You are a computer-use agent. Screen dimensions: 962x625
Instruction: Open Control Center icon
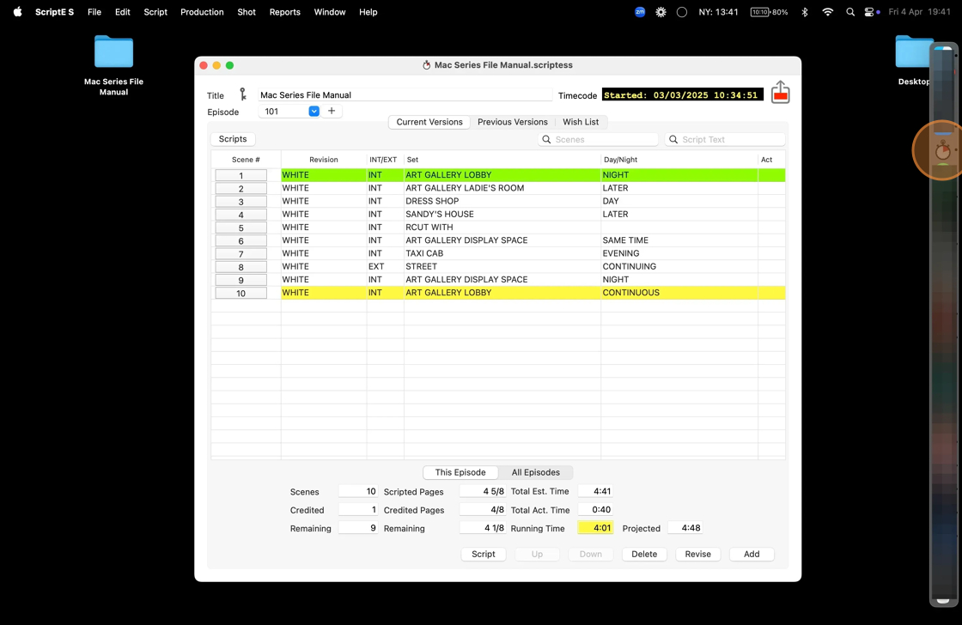click(x=868, y=12)
